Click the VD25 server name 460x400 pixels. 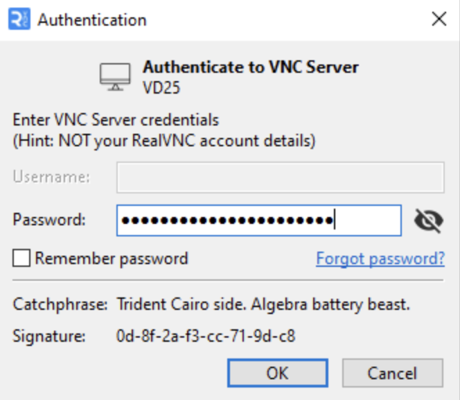click(161, 88)
